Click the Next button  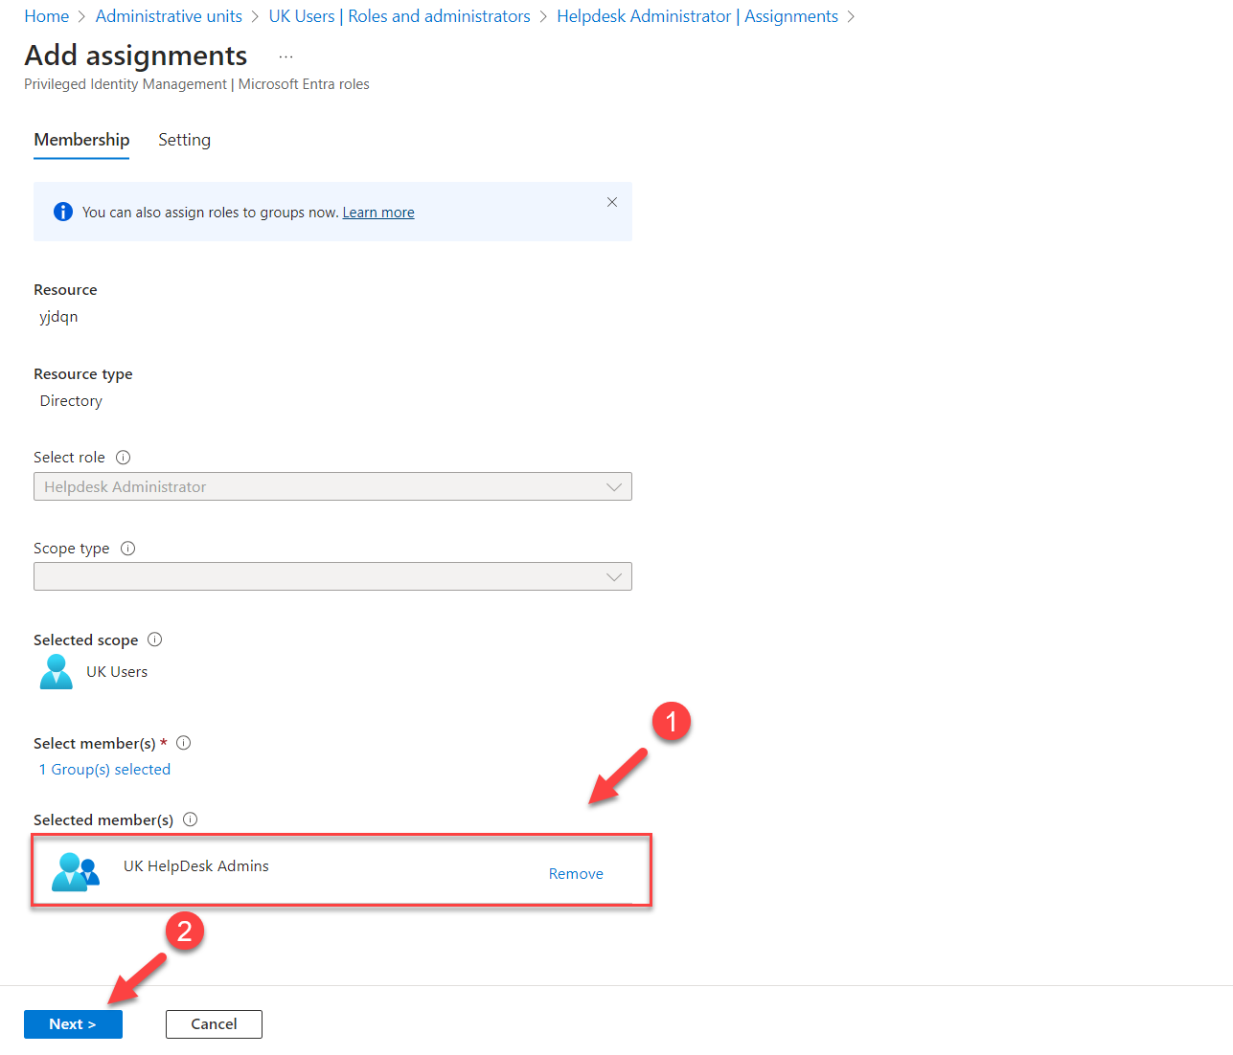73,1023
